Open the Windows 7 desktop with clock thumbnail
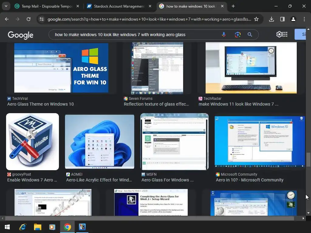The height and width of the screenshot is (233, 311). click(254, 203)
